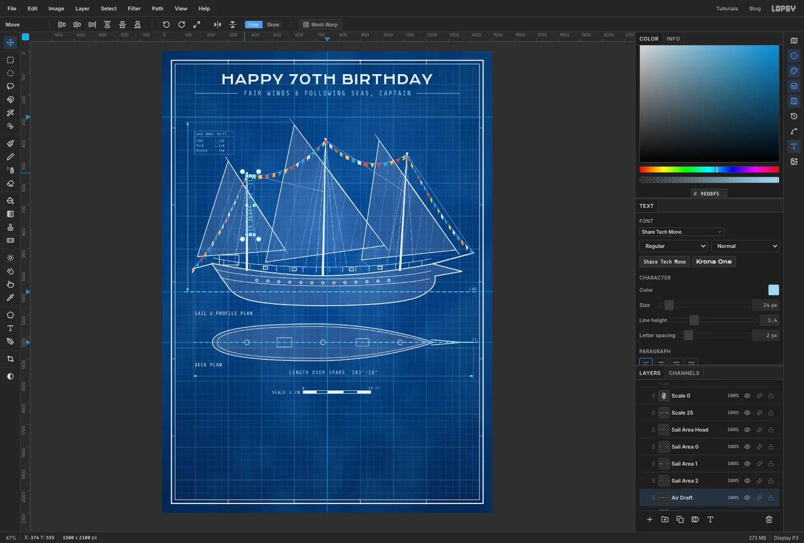This screenshot has width=804, height=543.
Task: Click the flip horizontal icon
Action: [x=217, y=25]
